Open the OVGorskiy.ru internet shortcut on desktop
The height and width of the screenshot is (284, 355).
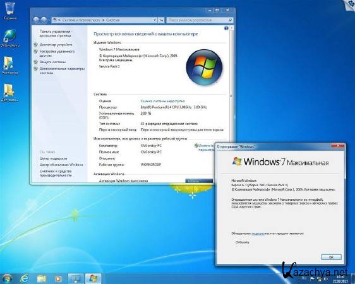pyautogui.click(x=9, y=38)
